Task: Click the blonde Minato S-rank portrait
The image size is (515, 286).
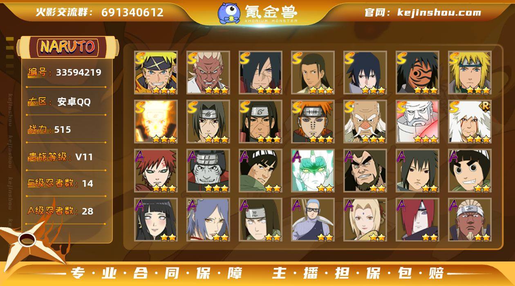Action: (x=470, y=72)
